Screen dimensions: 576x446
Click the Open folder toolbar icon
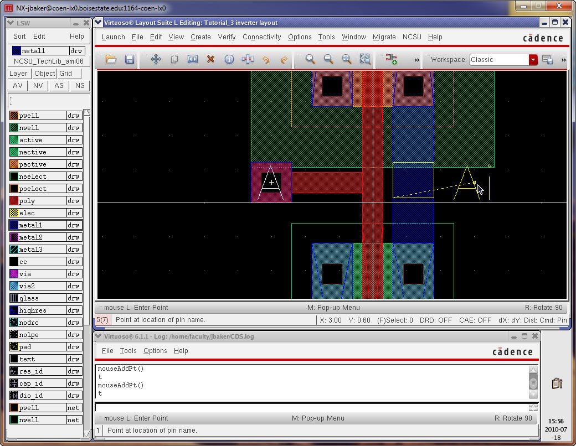pyautogui.click(x=111, y=59)
